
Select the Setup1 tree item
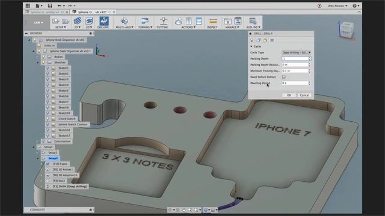[52, 152]
